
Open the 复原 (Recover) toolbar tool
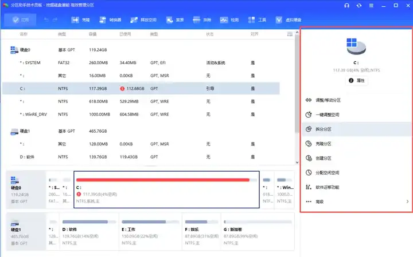(x=175, y=19)
